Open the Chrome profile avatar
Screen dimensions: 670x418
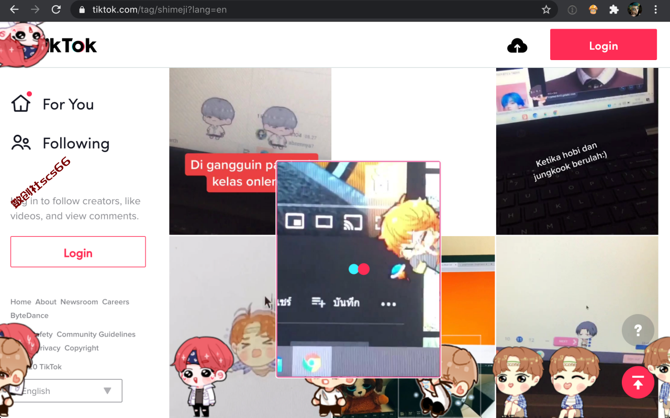pyautogui.click(x=634, y=9)
